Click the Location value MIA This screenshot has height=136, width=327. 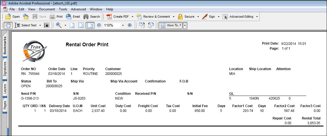point(232,74)
